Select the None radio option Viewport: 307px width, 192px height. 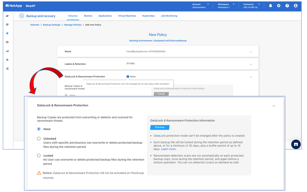(x=39, y=129)
